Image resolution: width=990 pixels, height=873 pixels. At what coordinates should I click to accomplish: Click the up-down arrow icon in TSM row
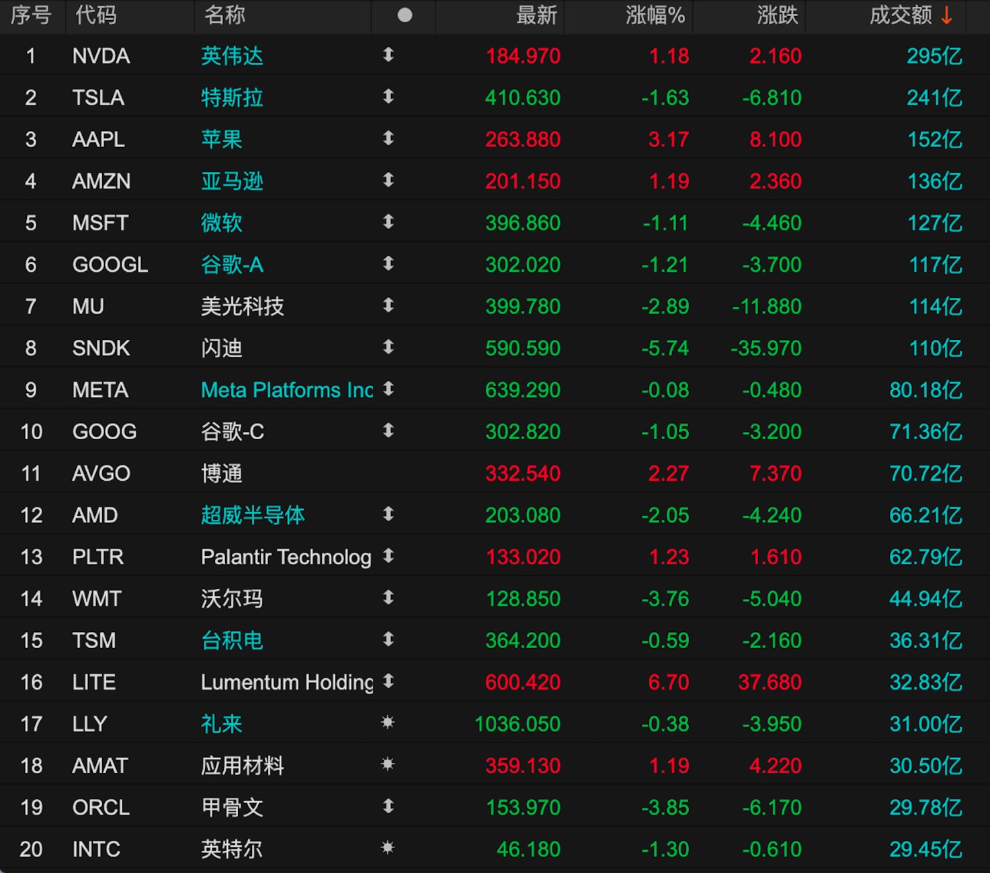(388, 639)
